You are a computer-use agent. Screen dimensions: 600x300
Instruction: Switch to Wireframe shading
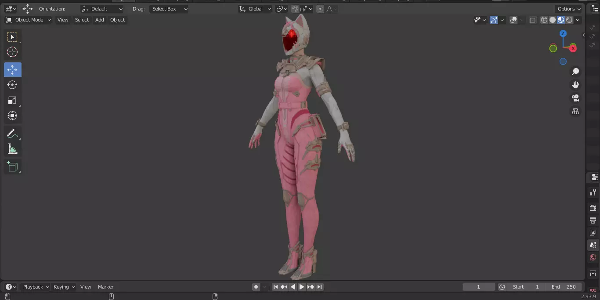pos(544,20)
